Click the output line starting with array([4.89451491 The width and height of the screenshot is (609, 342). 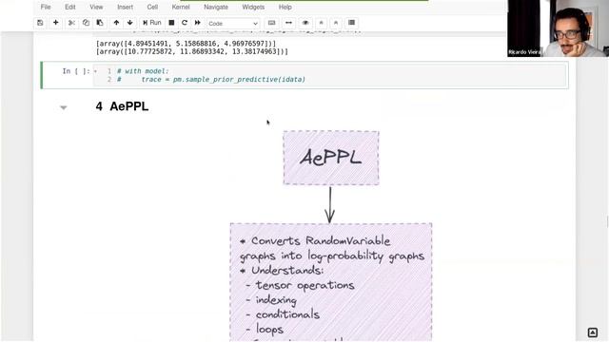pos(187,44)
